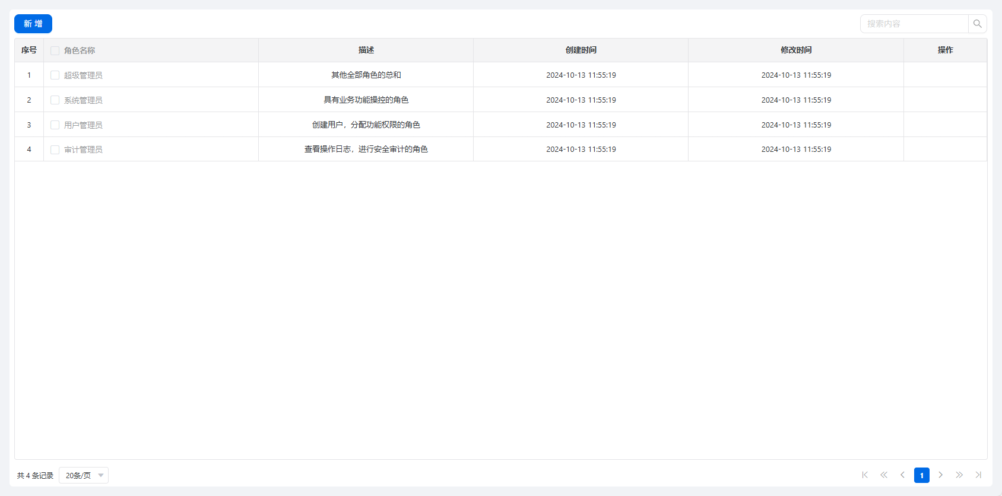The height and width of the screenshot is (496, 1002).
Task: Go to last page icon
Action: [978, 475]
